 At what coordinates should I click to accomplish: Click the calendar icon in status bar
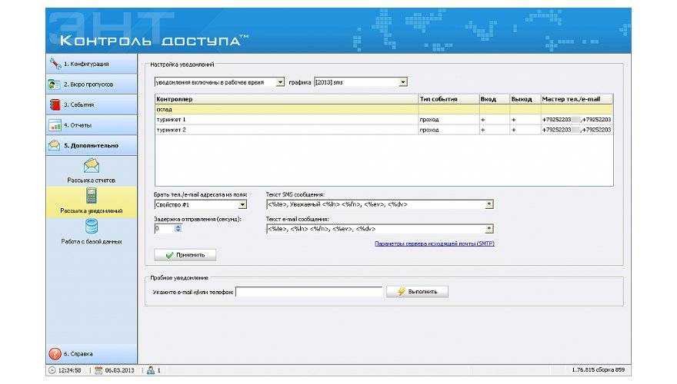[x=98, y=370]
